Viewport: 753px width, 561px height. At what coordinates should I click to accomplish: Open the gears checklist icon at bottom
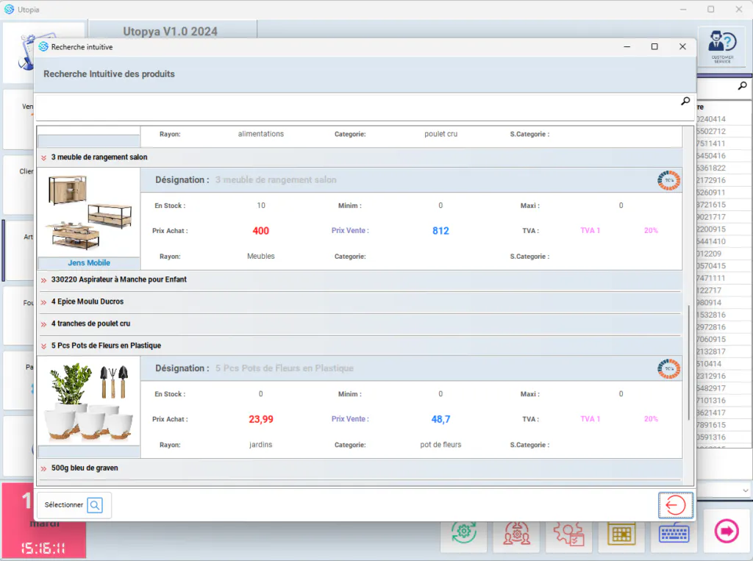(x=568, y=534)
